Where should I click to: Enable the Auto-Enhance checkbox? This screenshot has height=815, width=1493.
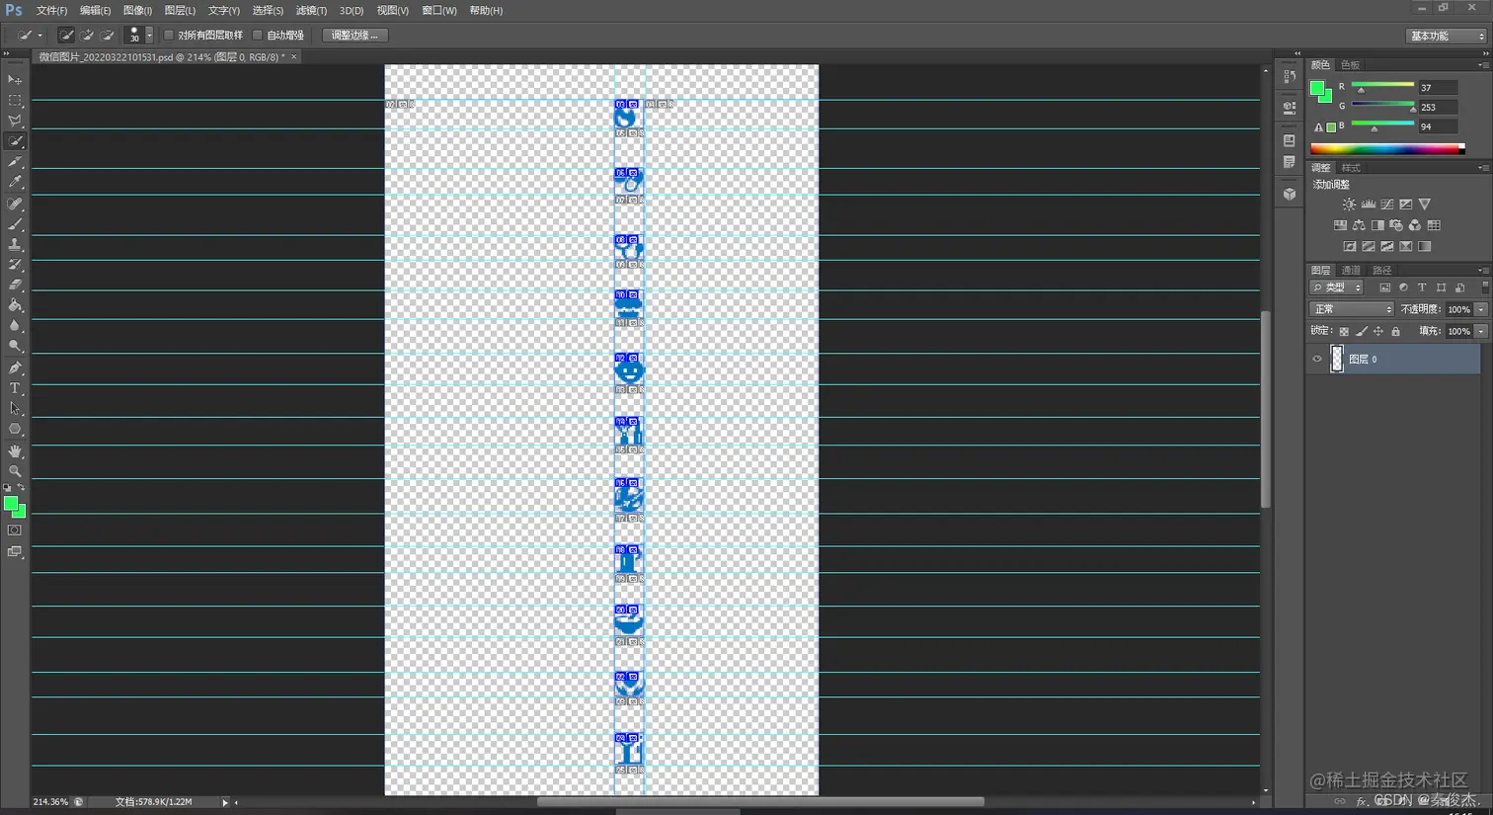coord(258,35)
